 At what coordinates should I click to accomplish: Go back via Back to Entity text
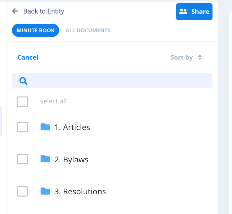tap(44, 11)
